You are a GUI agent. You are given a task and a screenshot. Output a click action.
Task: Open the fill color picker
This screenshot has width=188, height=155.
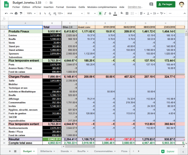click(x=122, y=13)
